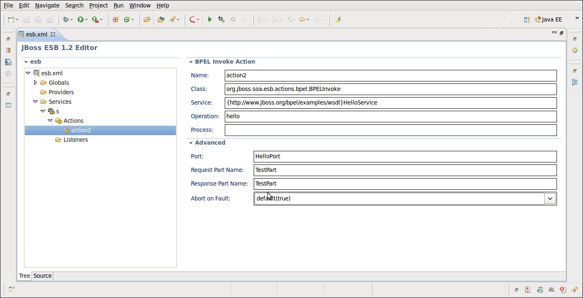
Task: Click the green new class icon
Action: (127, 19)
